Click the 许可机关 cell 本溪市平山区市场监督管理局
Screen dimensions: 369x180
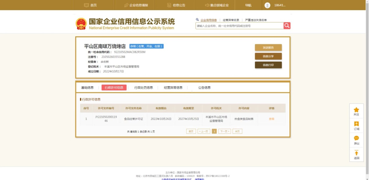216,119
